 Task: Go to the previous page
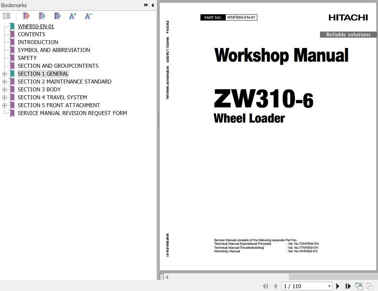pyautogui.click(x=276, y=286)
